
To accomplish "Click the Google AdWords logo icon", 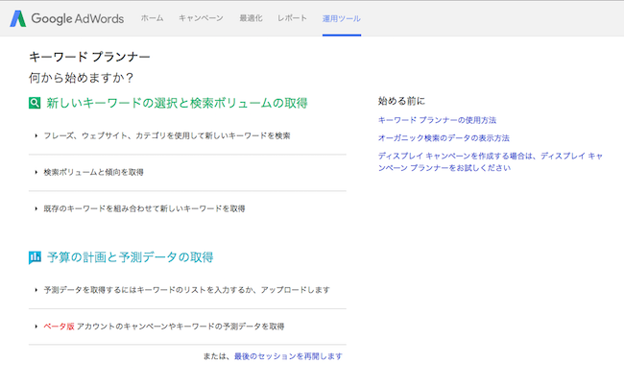I will coord(18,18).
